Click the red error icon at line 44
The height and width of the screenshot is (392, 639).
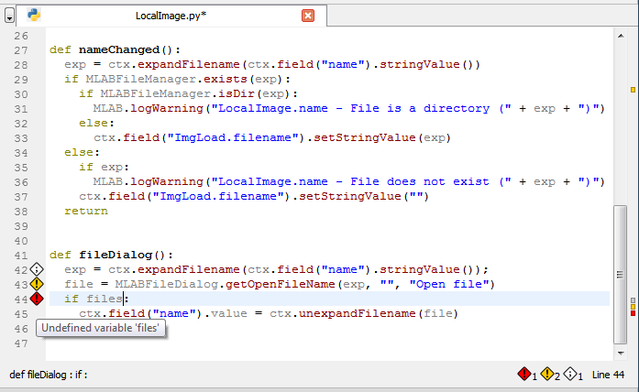(x=37, y=299)
